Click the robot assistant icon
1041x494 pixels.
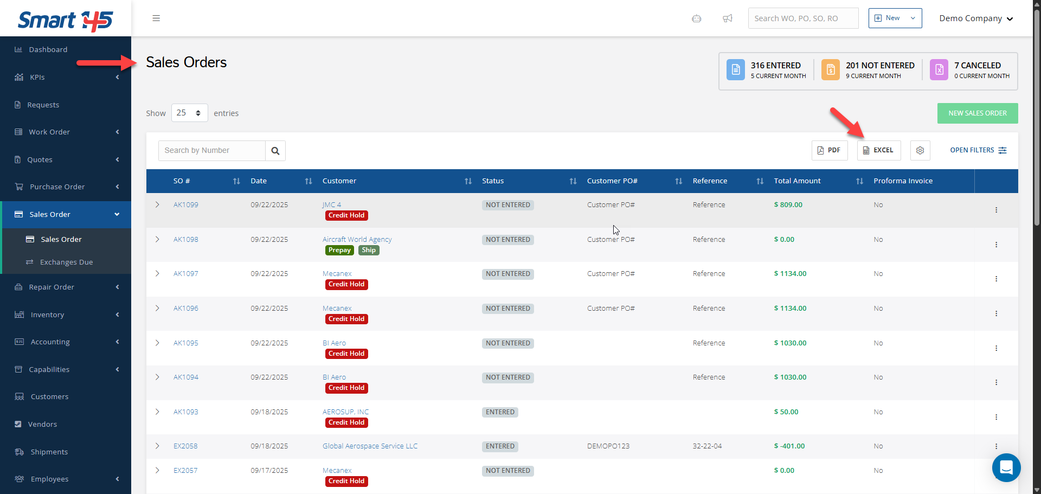tap(697, 18)
